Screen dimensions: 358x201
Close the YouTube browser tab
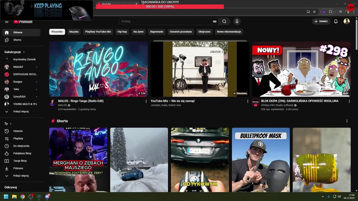pyautogui.click(x=136, y=4)
